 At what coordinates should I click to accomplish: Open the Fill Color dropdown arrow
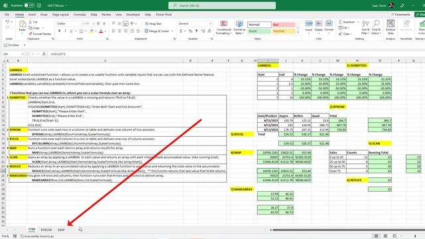[96, 31]
